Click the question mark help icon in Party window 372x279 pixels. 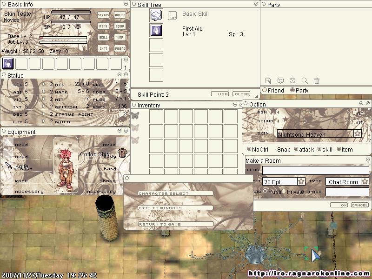[x=292, y=80]
